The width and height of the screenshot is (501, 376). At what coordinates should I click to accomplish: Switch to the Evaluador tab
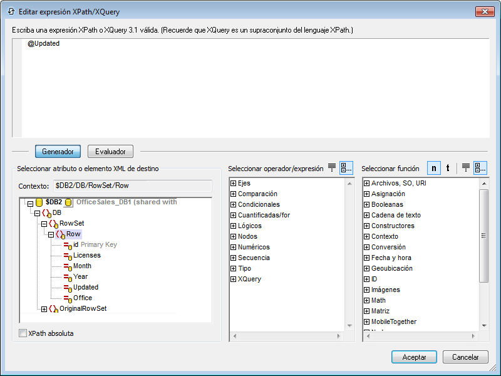[110, 152]
